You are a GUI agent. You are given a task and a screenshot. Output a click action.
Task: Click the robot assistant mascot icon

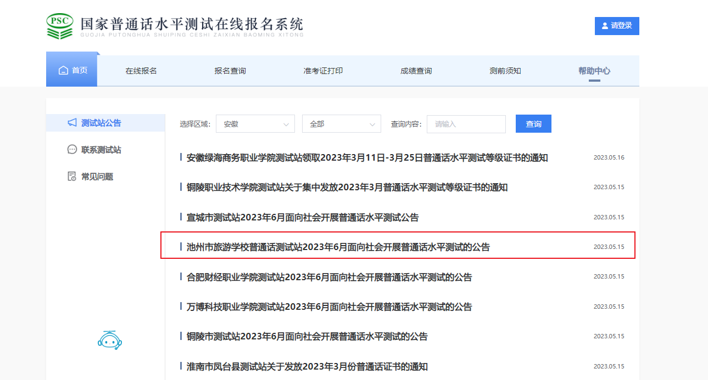point(109,341)
